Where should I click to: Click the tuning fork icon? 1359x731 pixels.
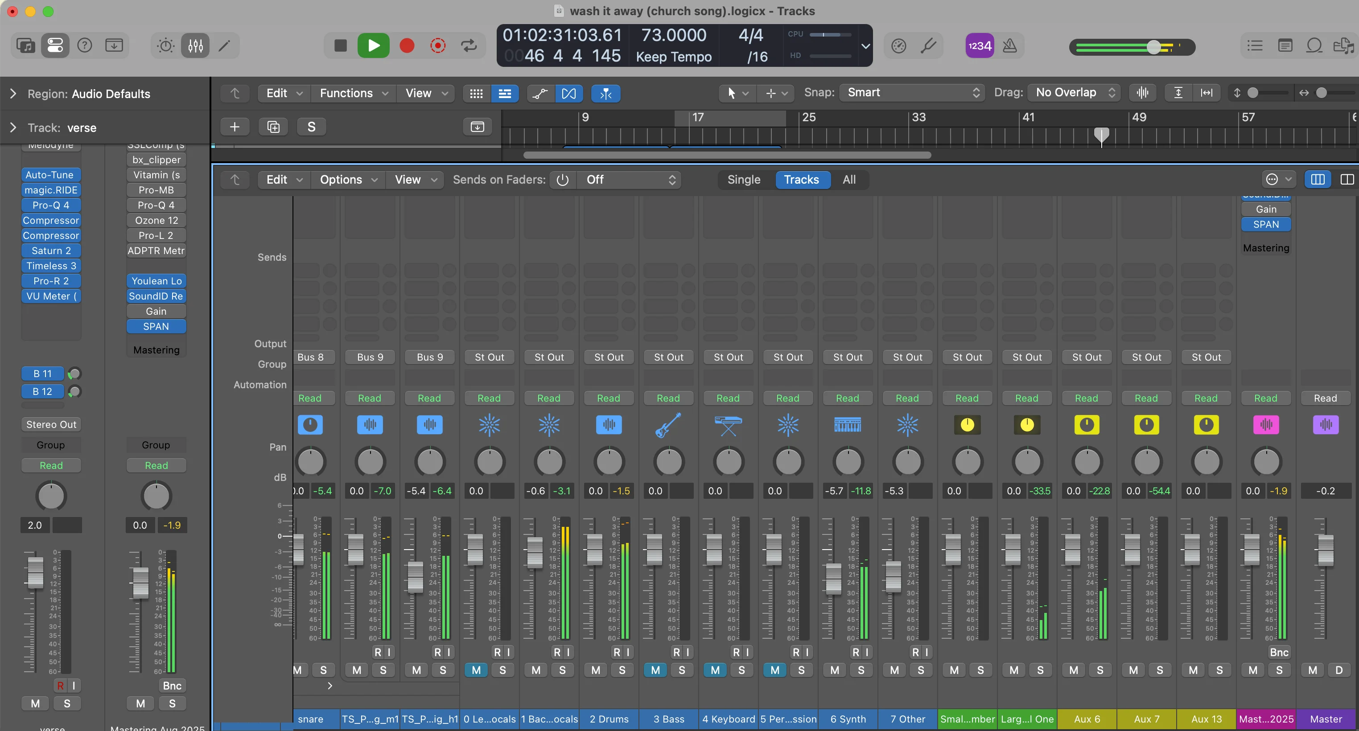click(x=928, y=45)
